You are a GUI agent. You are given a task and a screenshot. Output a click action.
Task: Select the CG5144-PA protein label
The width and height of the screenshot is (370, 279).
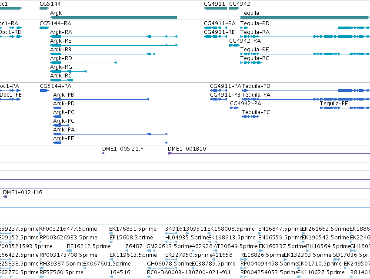(x=56, y=86)
